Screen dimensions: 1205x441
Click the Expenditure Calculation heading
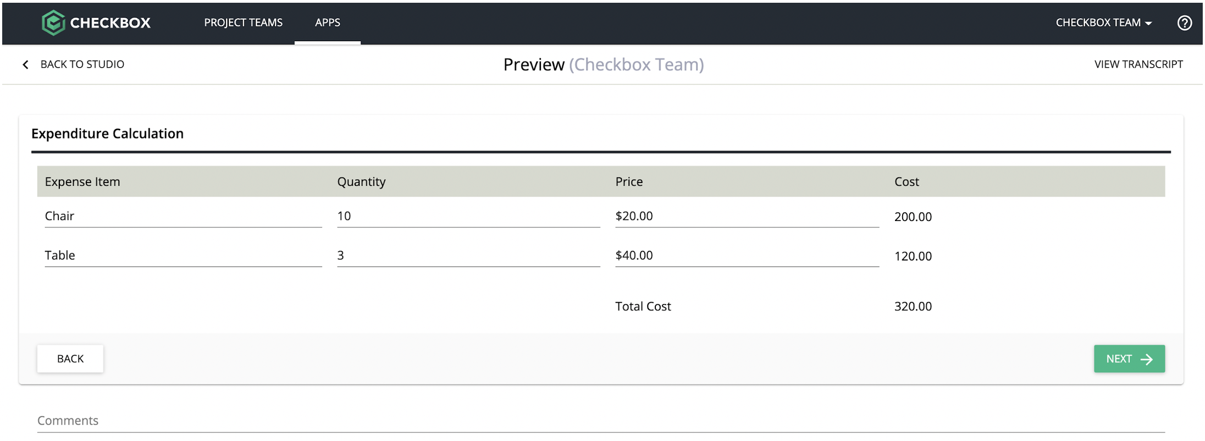point(108,134)
